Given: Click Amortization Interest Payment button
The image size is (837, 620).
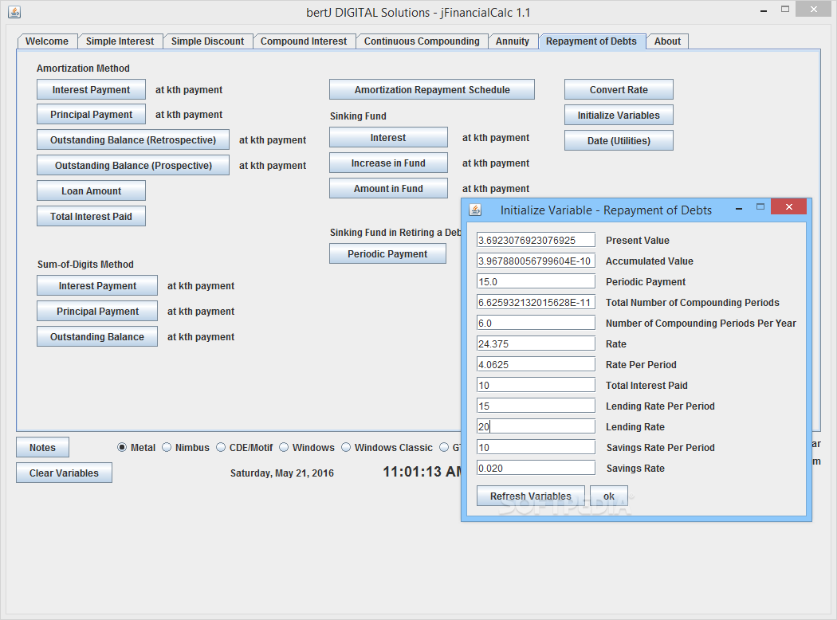Looking at the screenshot, I should point(92,89).
